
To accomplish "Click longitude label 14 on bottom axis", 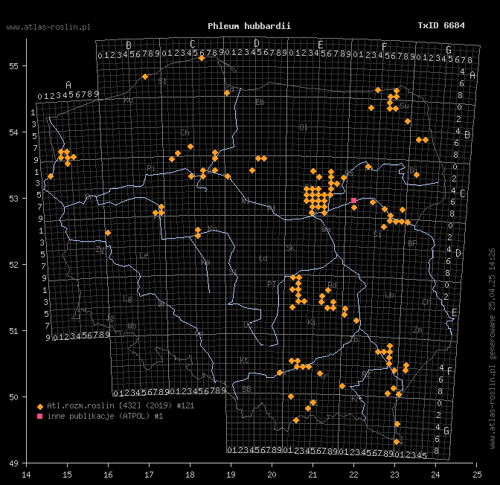I will point(26,475).
